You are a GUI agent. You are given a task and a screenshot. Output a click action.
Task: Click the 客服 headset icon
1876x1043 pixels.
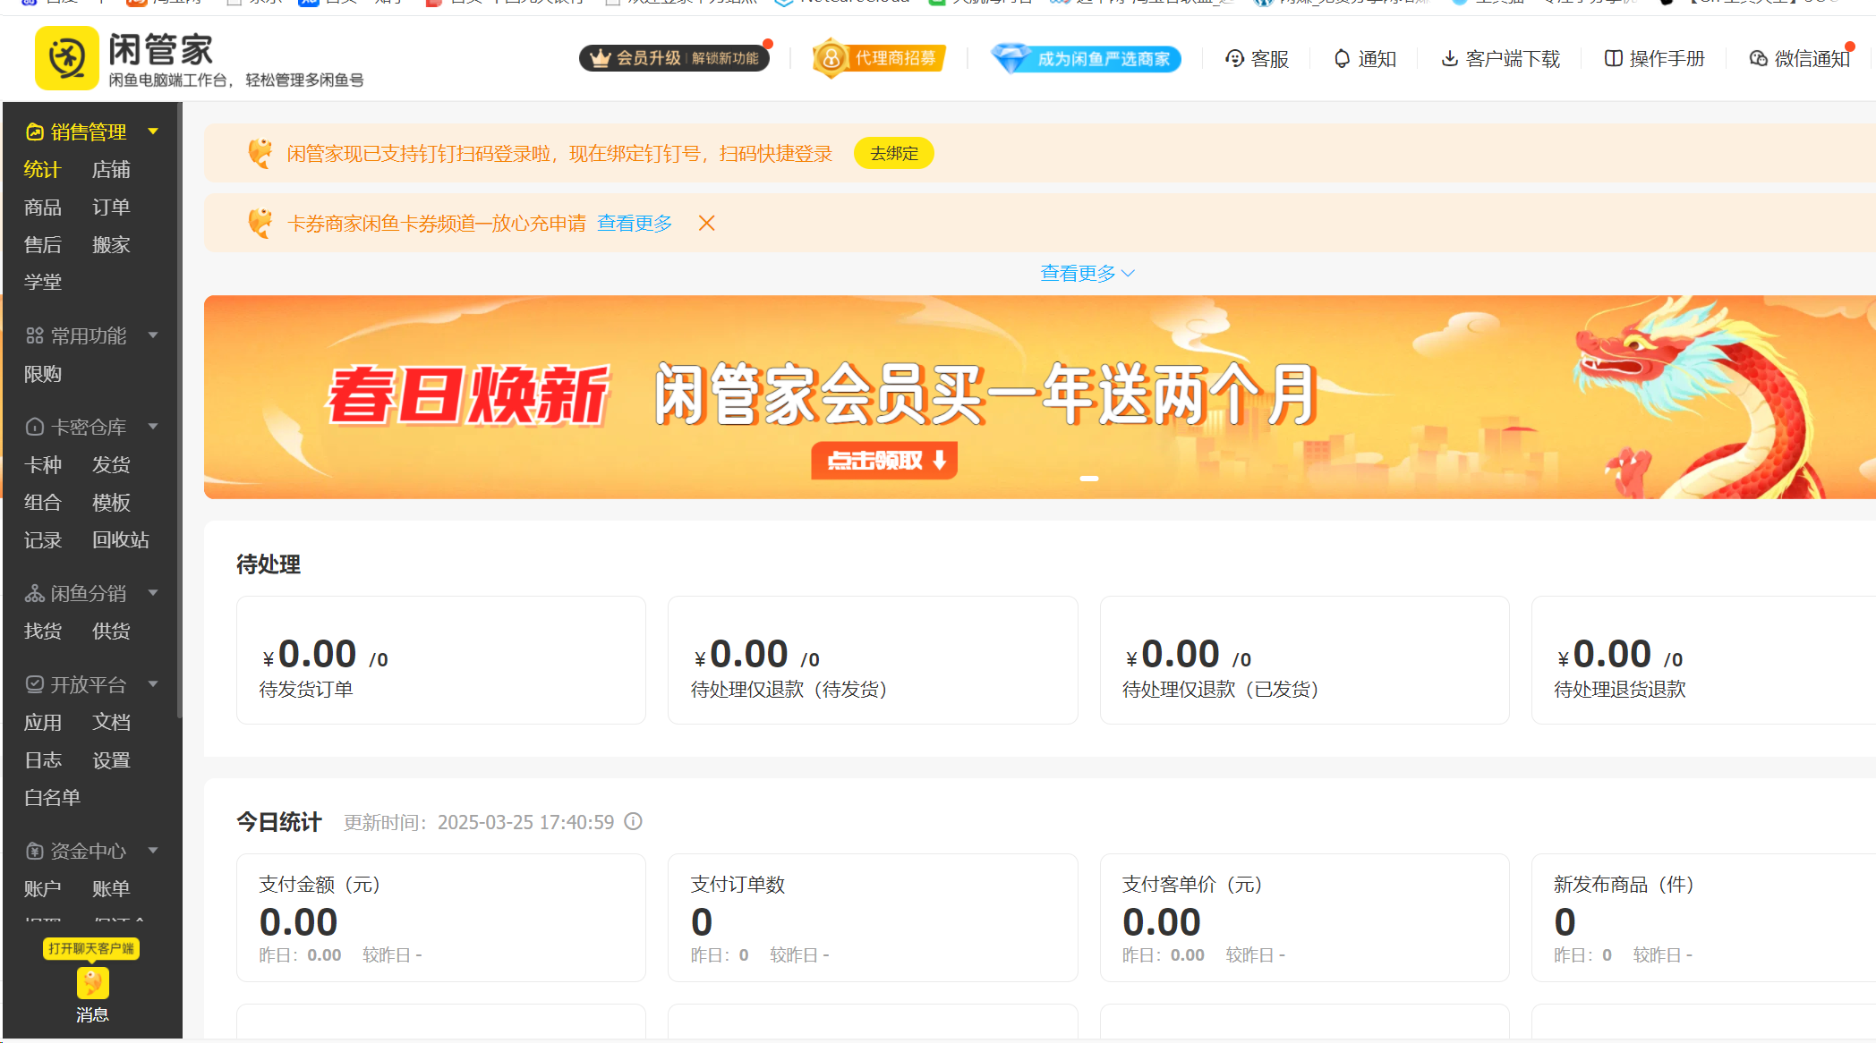point(1235,59)
